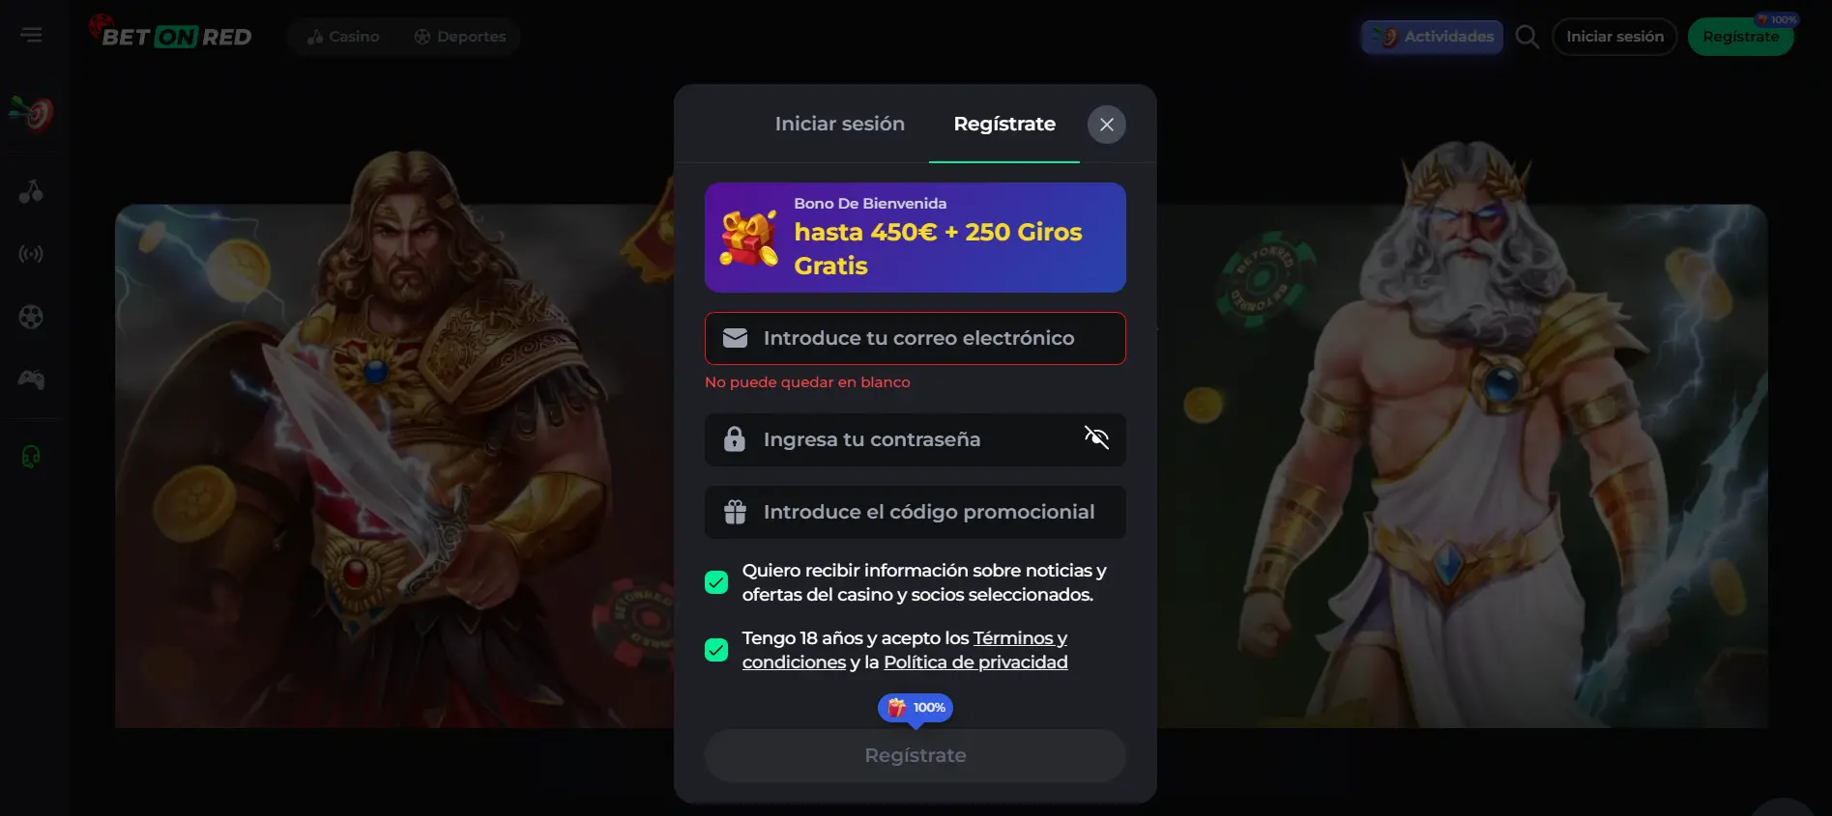The width and height of the screenshot is (1832, 816).
Task: Click the Actividades button
Action: coord(1432,37)
